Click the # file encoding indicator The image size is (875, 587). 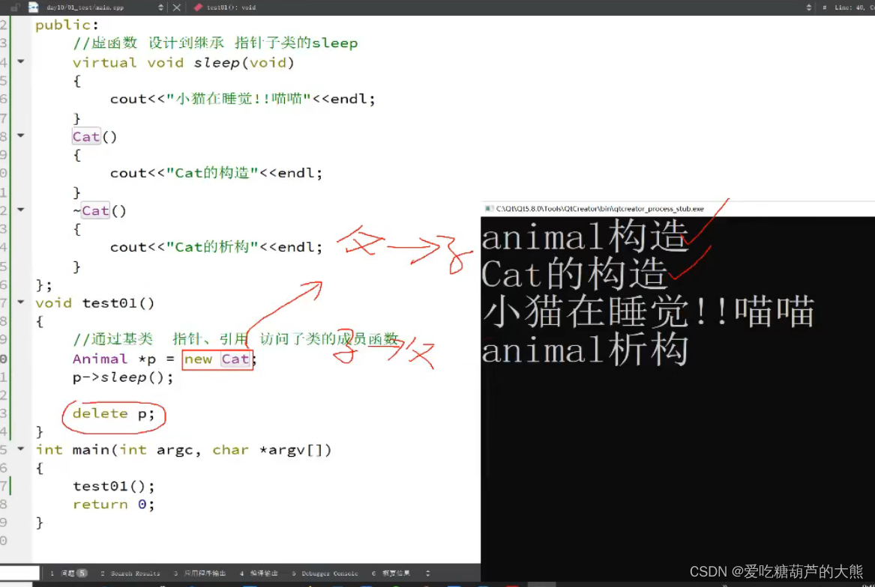click(x=824, y=7)
